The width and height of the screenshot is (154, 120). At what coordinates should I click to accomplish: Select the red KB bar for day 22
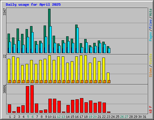[x=104, y=108]
